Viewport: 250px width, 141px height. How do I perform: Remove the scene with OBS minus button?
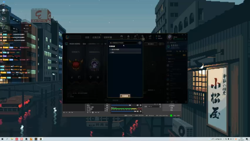(67, 112)
